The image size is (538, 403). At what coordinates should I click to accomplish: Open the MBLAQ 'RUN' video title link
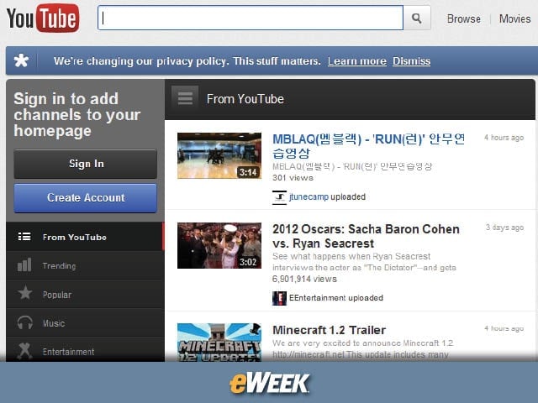click(x=369, y=146)
